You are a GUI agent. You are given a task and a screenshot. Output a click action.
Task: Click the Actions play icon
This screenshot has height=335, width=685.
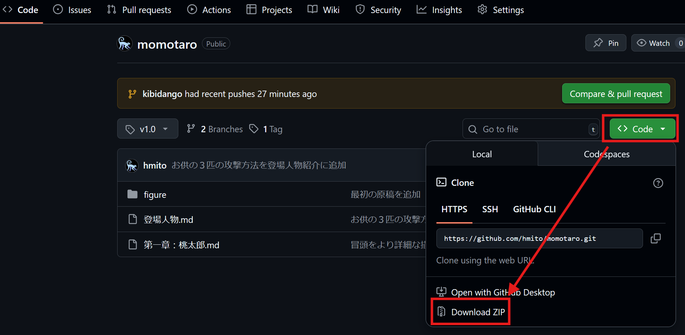192,10
